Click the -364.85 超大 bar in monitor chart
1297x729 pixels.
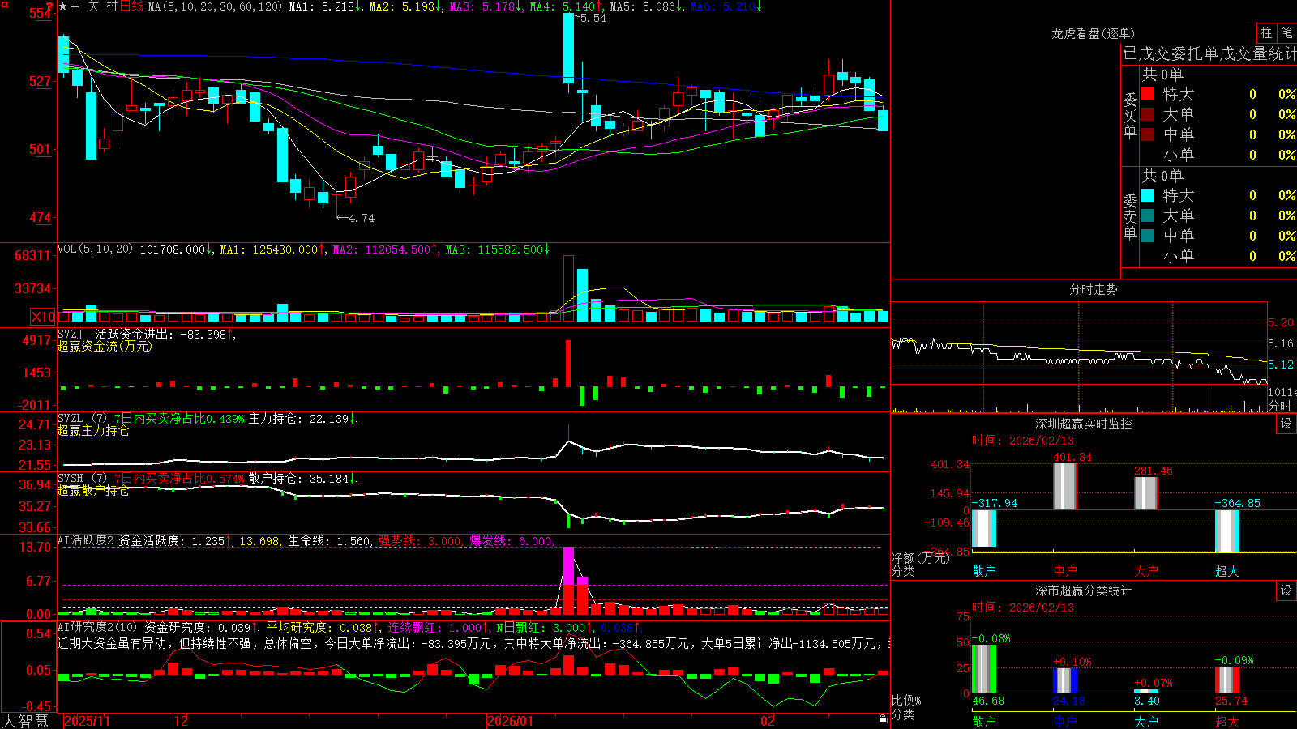click(1227, 529)
